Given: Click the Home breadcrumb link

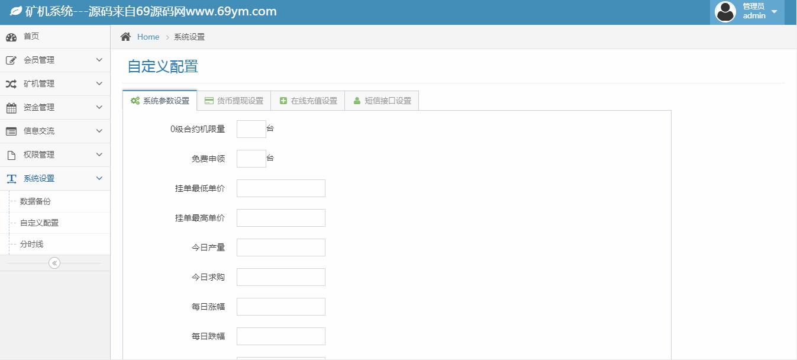Looking at the screenshot, I should (148, 37).
